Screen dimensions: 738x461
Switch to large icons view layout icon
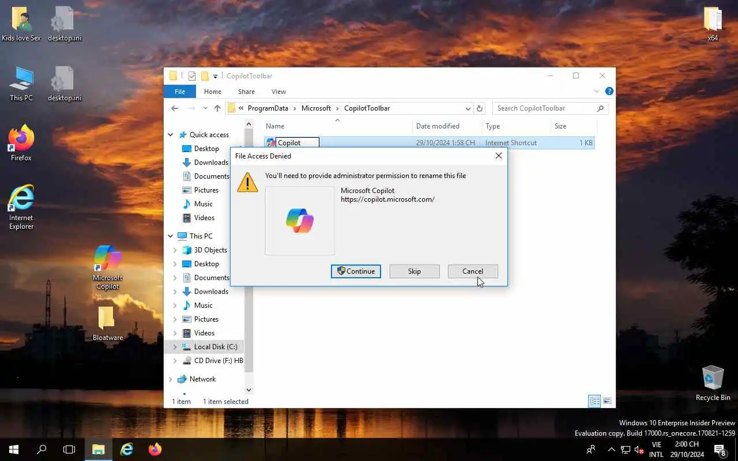607,402
